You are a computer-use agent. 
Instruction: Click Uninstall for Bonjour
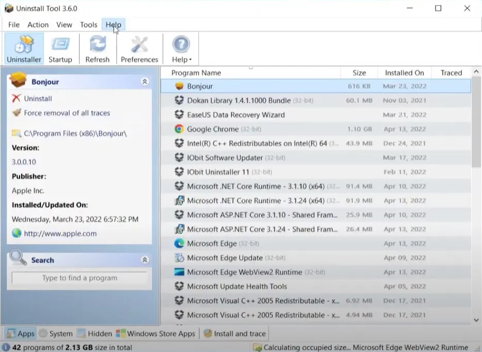tap(38, 98)
